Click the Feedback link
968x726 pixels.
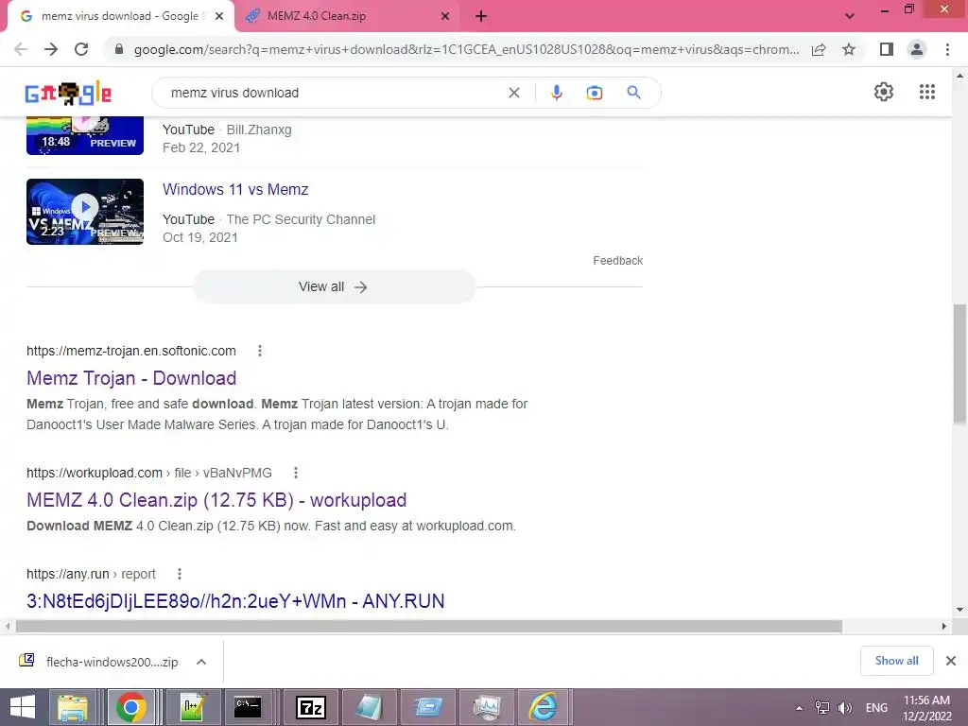point(617,261)
